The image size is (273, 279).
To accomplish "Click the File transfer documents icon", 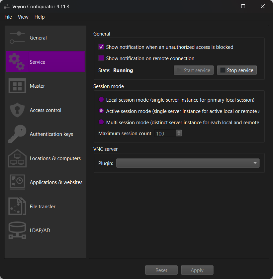I will point(17,206).
